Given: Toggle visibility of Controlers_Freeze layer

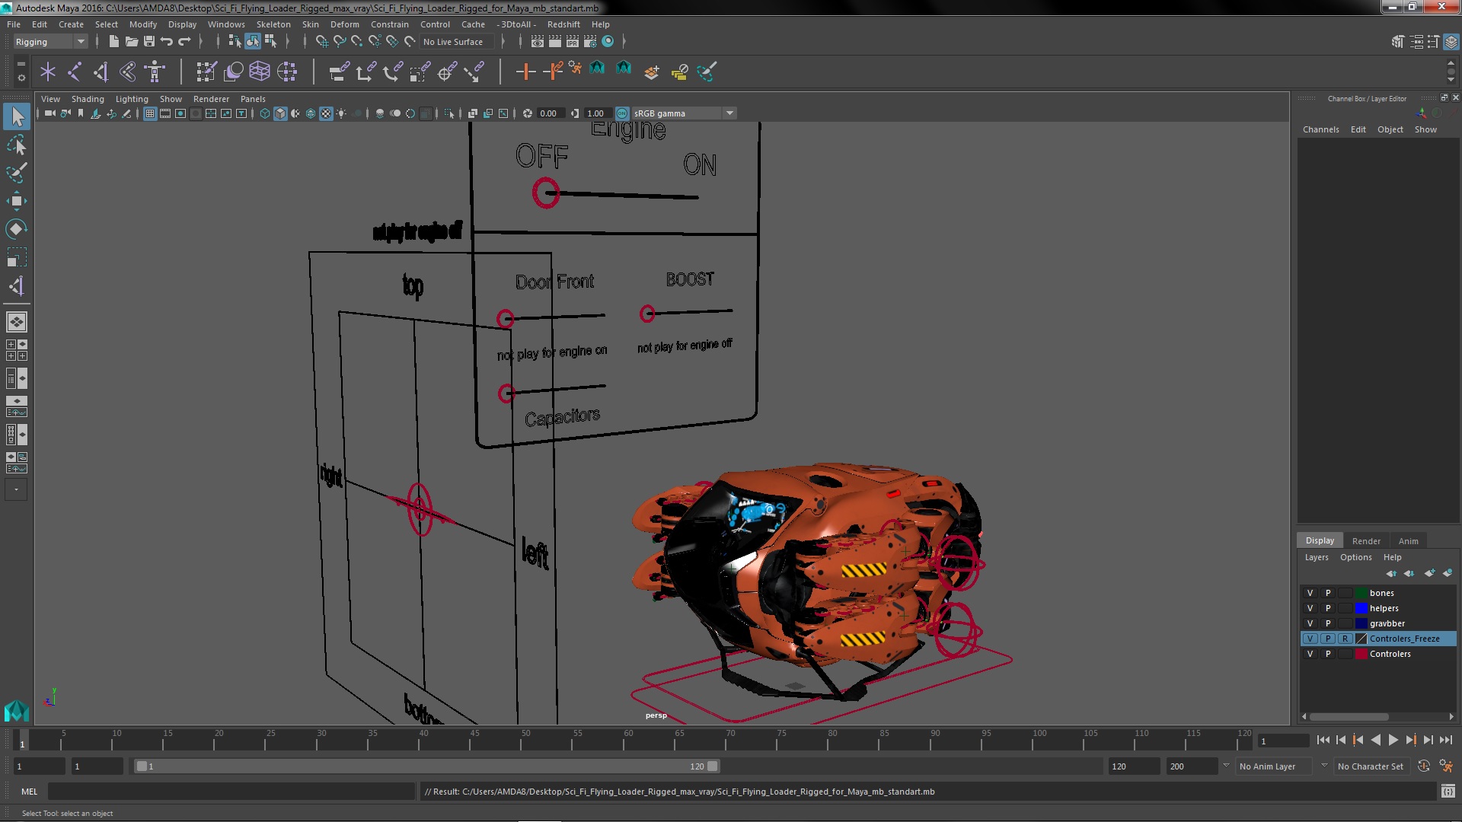Looking at the screenshot, I should pyautogui.click(x=1310, y=639).
